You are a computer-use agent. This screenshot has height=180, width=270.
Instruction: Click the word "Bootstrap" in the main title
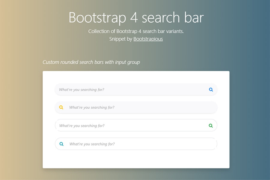coord(97,18)
